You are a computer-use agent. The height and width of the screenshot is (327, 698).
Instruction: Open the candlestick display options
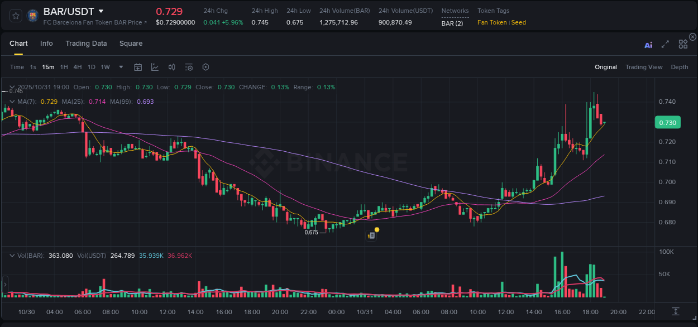pos(171,67)
